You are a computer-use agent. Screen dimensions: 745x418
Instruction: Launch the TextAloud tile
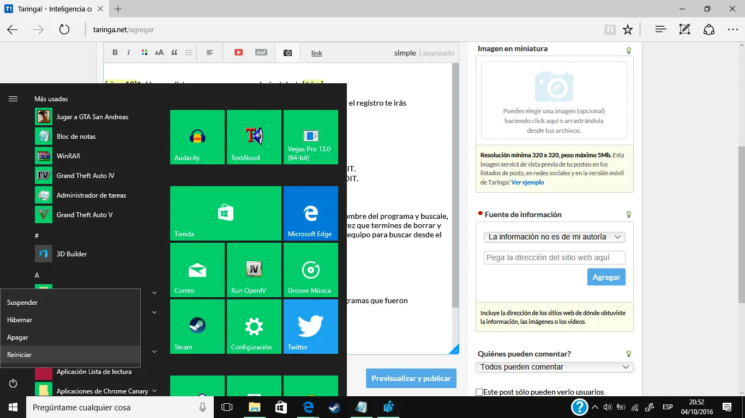(254, 137)
